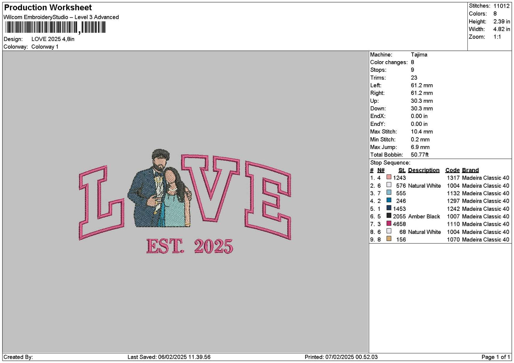514x363 pixels.
Task: Click the Min Stitch value '0.2 mm'
Action: pyautogui.click(x=420, y=139)
